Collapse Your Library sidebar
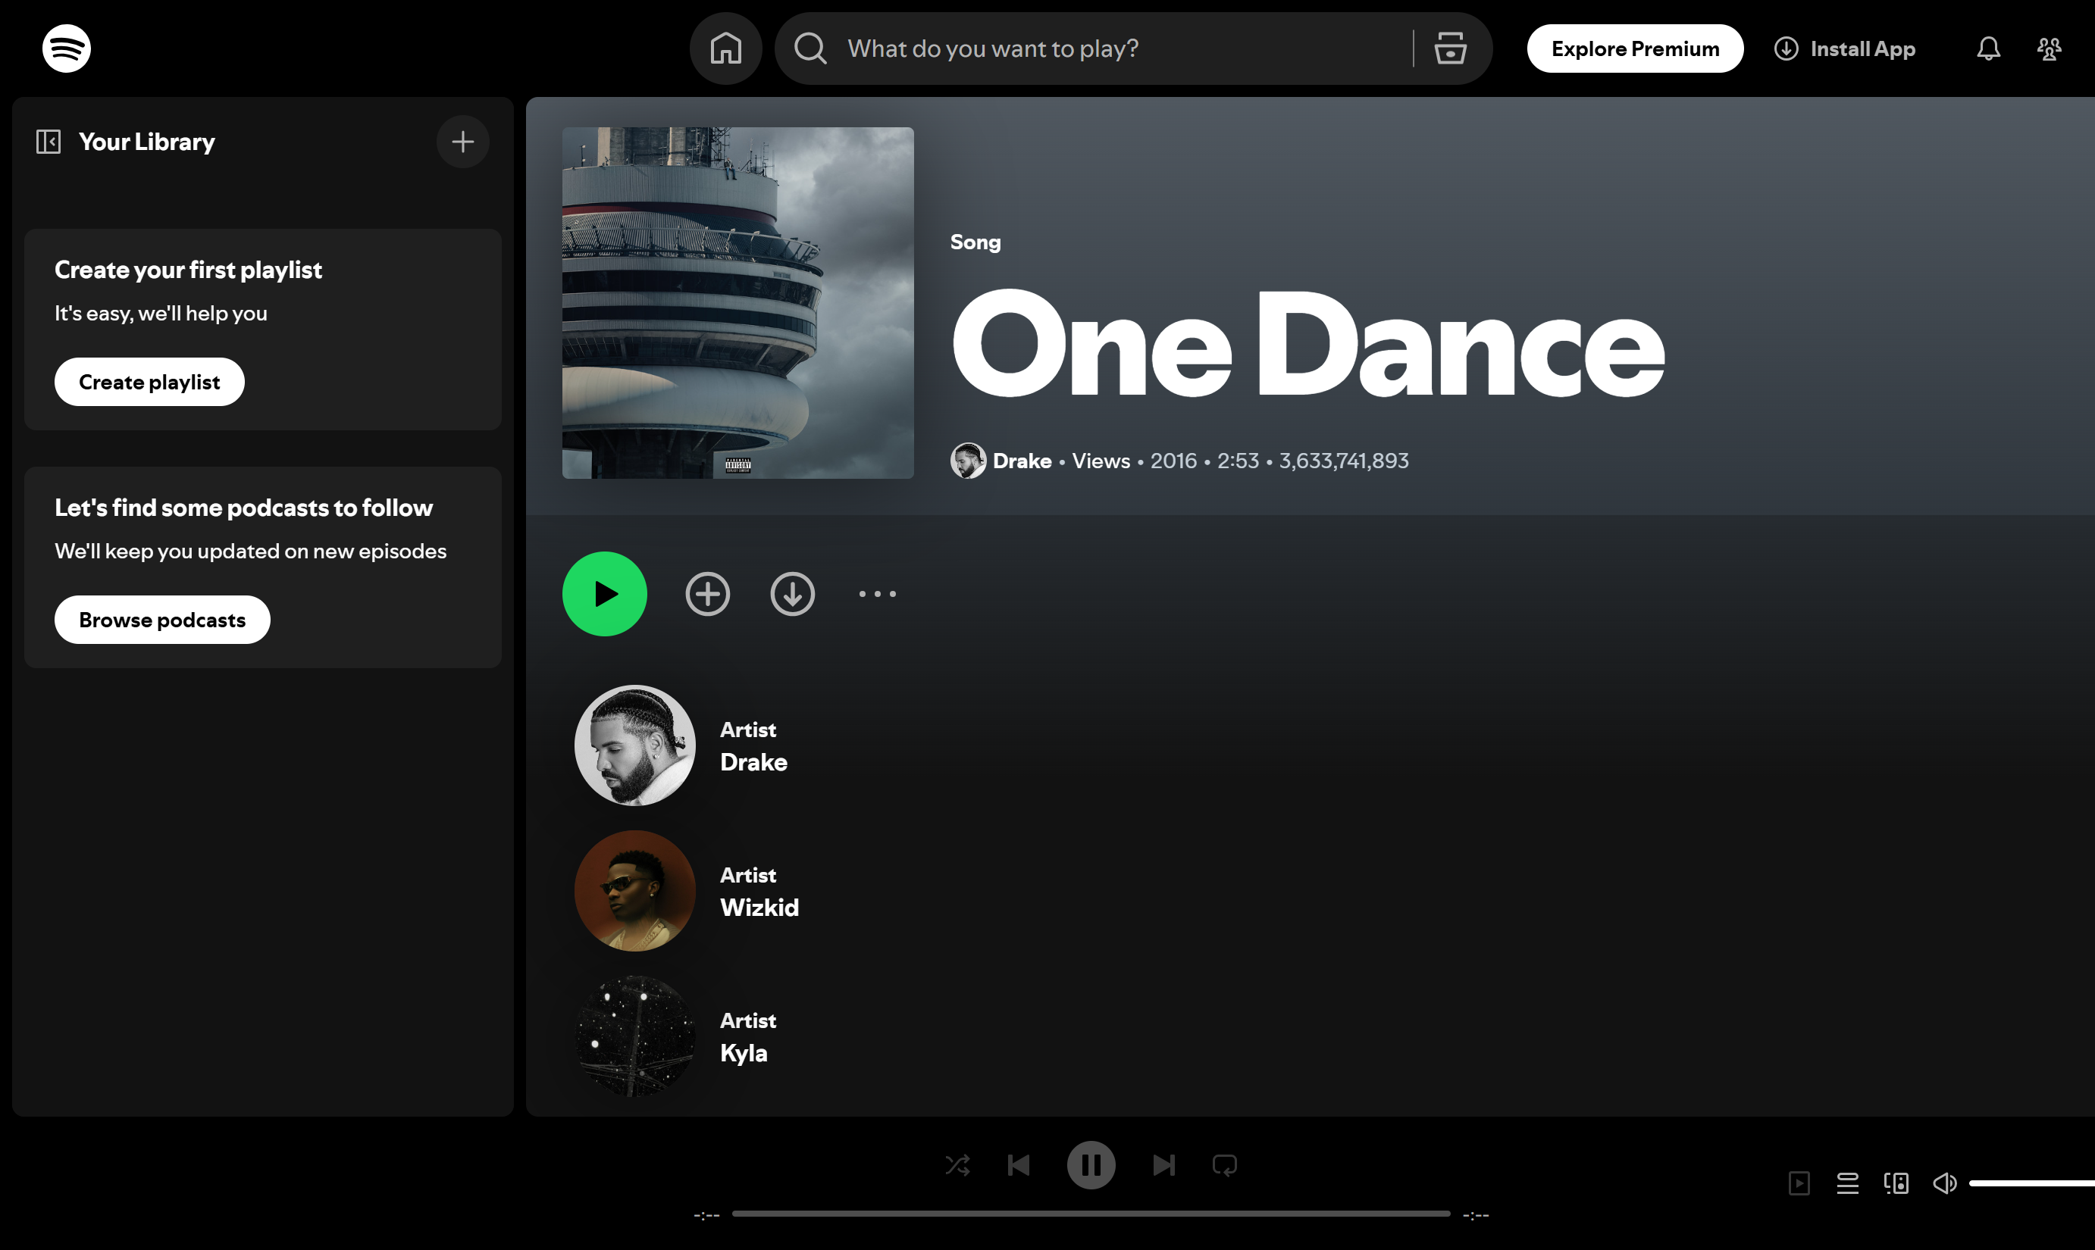 tap(48, 141)
